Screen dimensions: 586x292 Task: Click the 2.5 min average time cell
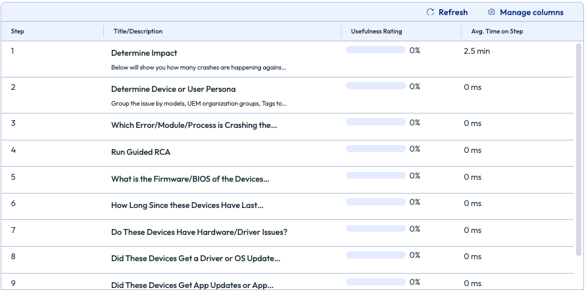pos(476,51)
